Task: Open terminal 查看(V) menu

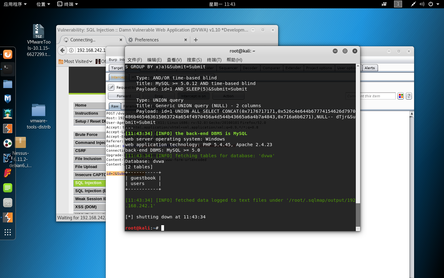Action: click(174, 60)
